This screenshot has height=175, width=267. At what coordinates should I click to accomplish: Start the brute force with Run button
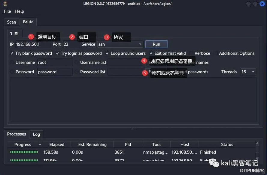(x=156, y=44)
